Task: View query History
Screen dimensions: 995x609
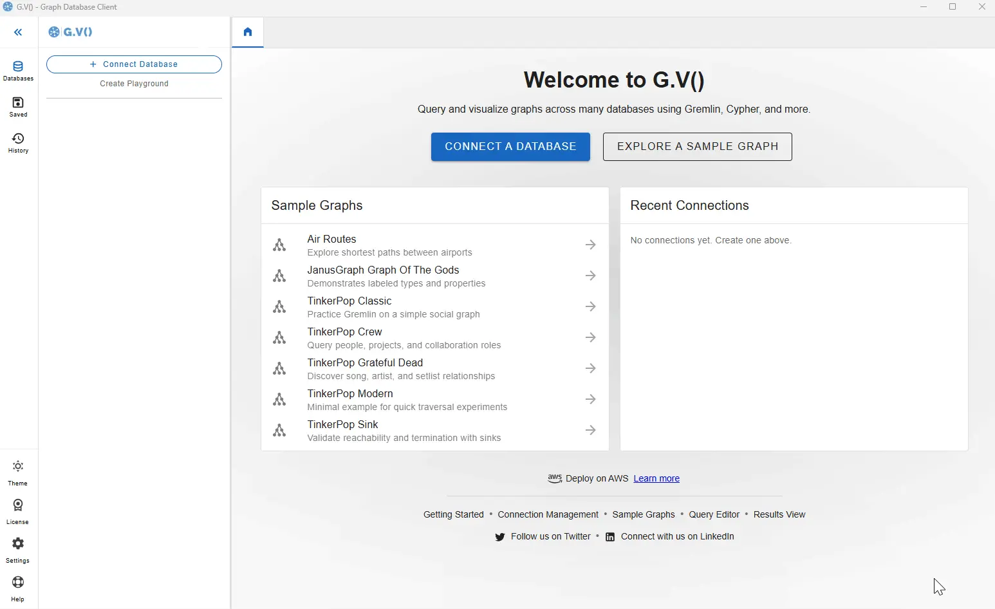Action: (18, 142)
